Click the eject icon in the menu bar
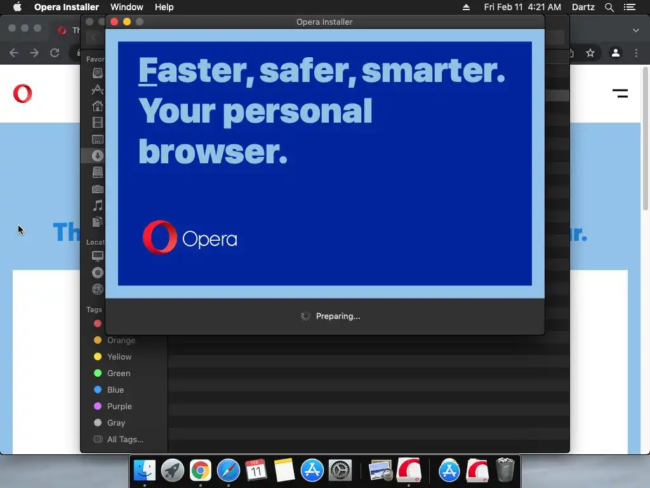 click(466, 7)
